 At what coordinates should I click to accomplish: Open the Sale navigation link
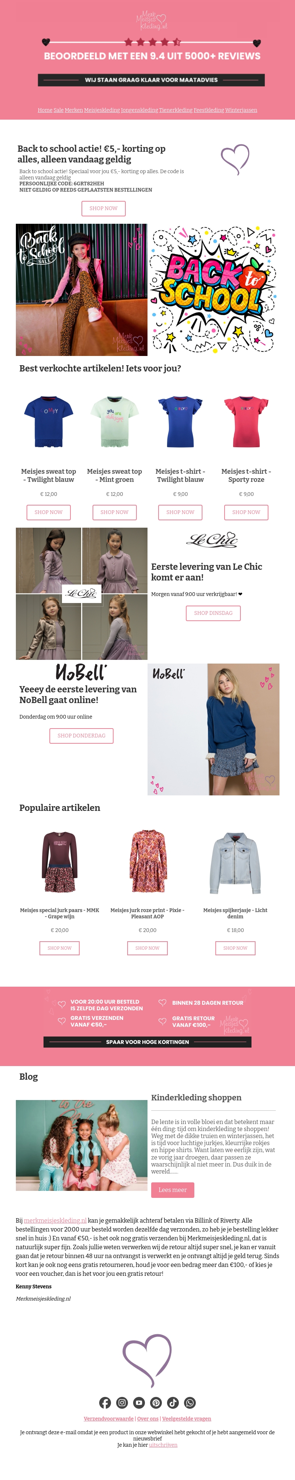pyautogui.click(x=59, y=110)
